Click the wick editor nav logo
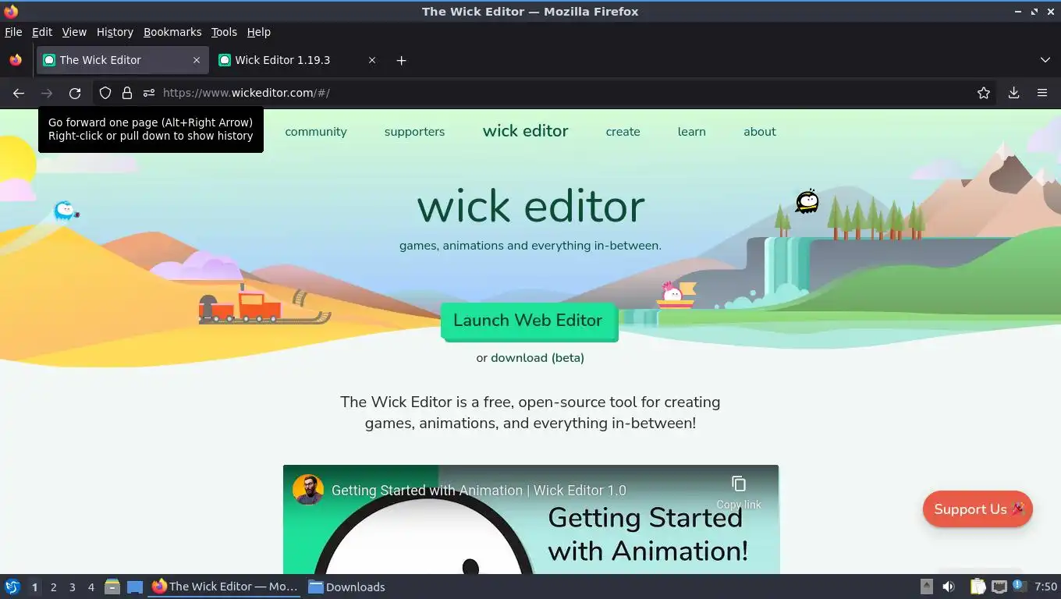Screen dimensions: 1061x599 (x=526, y=131)
